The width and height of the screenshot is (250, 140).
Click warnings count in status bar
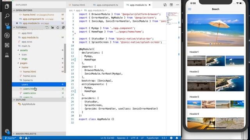pos(27,138)
